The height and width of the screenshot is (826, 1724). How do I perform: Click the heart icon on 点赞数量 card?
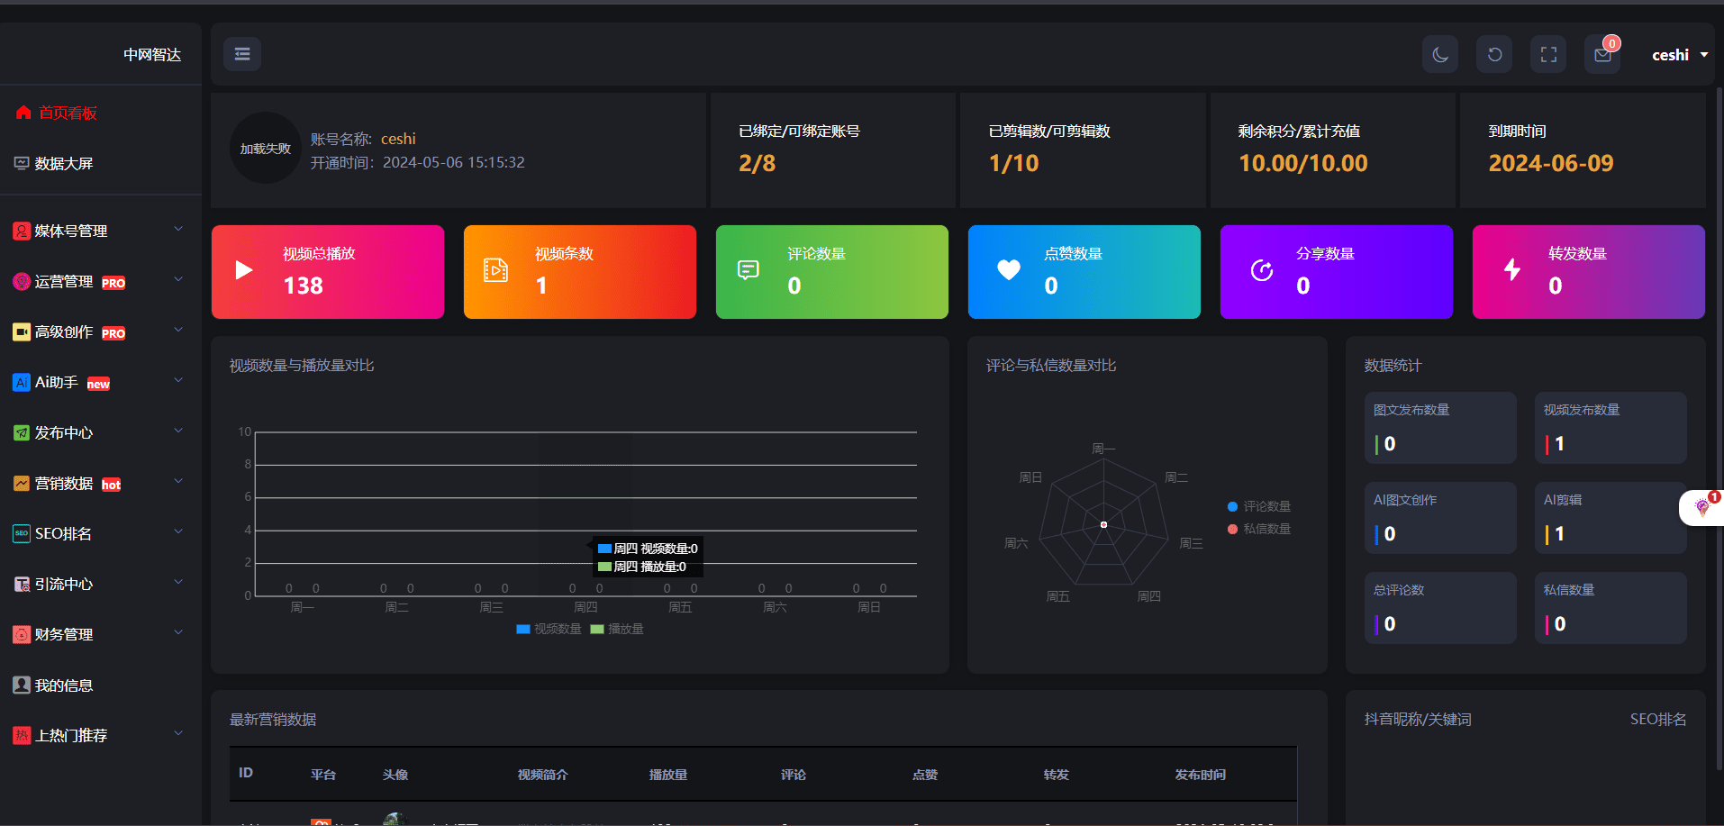coord(1009,270)
